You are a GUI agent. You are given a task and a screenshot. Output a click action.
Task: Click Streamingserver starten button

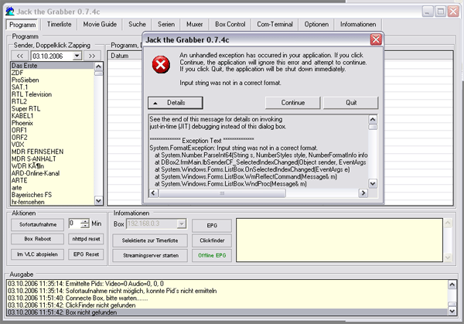(x=149, y=255)
